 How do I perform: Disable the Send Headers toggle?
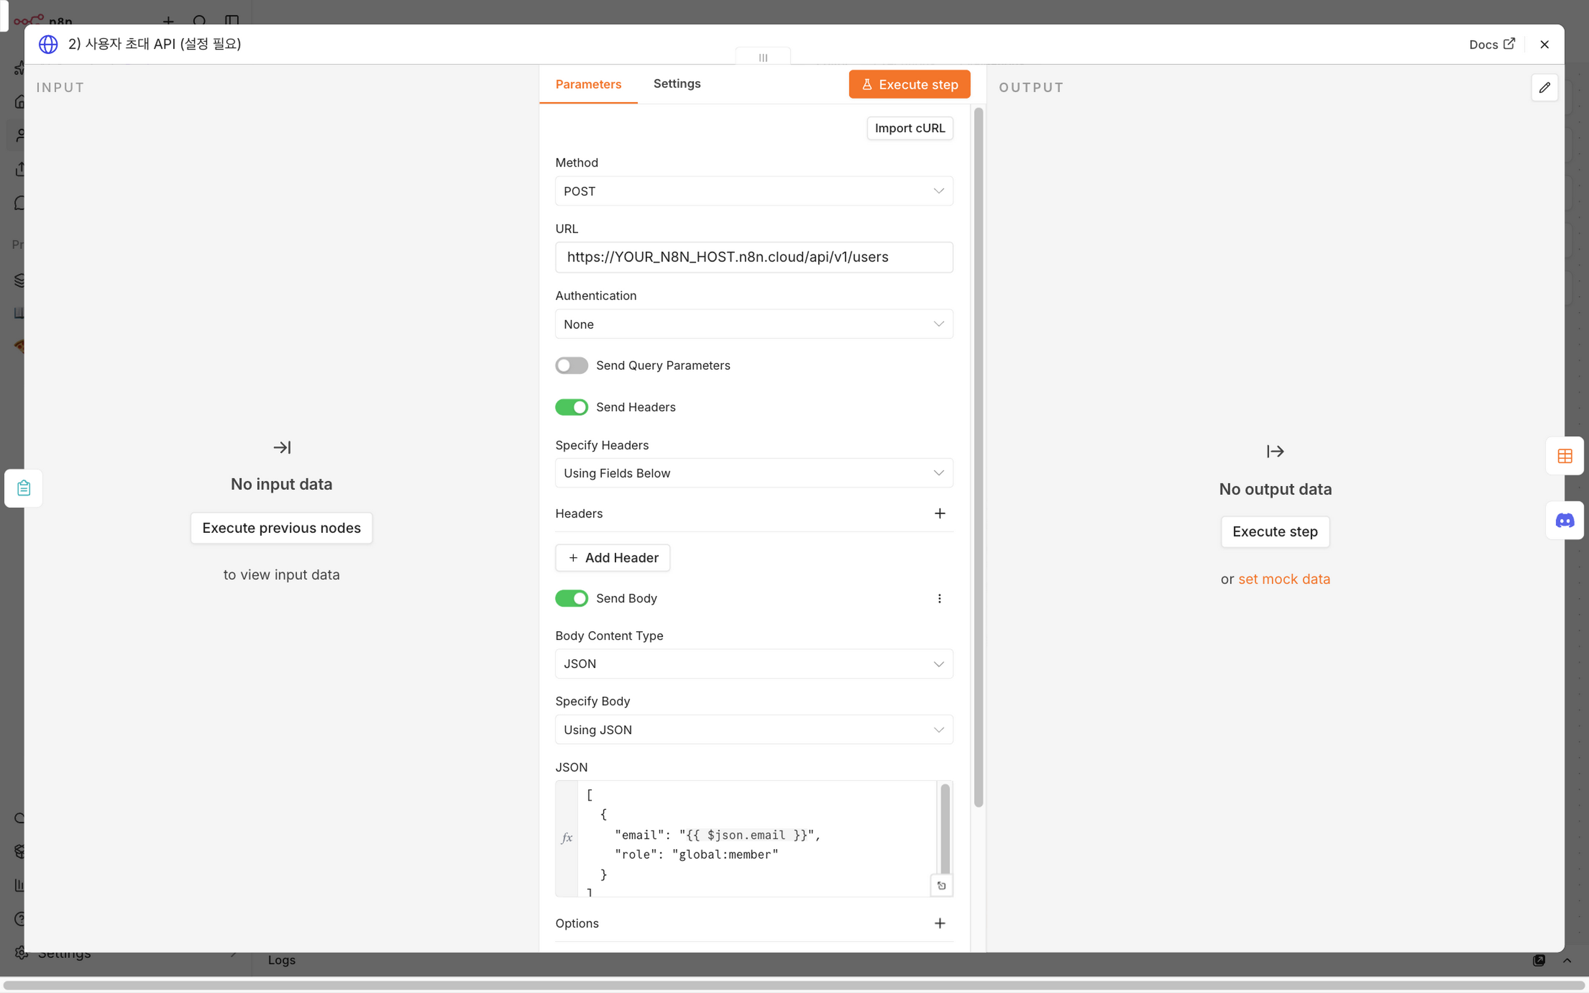(571, 407)
